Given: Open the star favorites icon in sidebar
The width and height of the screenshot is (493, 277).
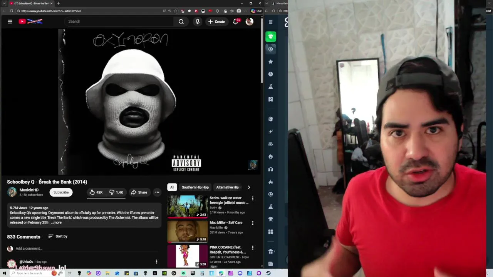Looking at the screenshot, I should [x=271, y=62].
